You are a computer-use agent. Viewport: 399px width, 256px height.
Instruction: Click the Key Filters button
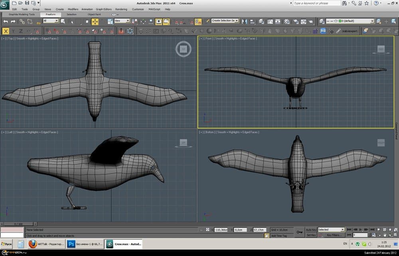pyautogui.click(x=333, y=235)
